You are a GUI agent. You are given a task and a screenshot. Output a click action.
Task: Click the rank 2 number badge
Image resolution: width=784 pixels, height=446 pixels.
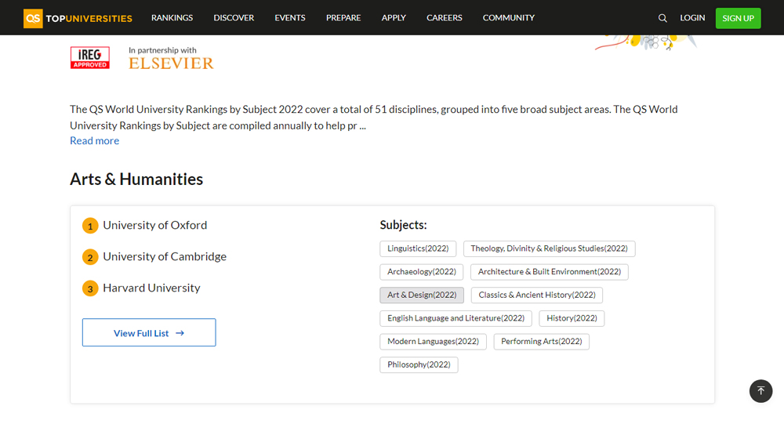[90, 258]
